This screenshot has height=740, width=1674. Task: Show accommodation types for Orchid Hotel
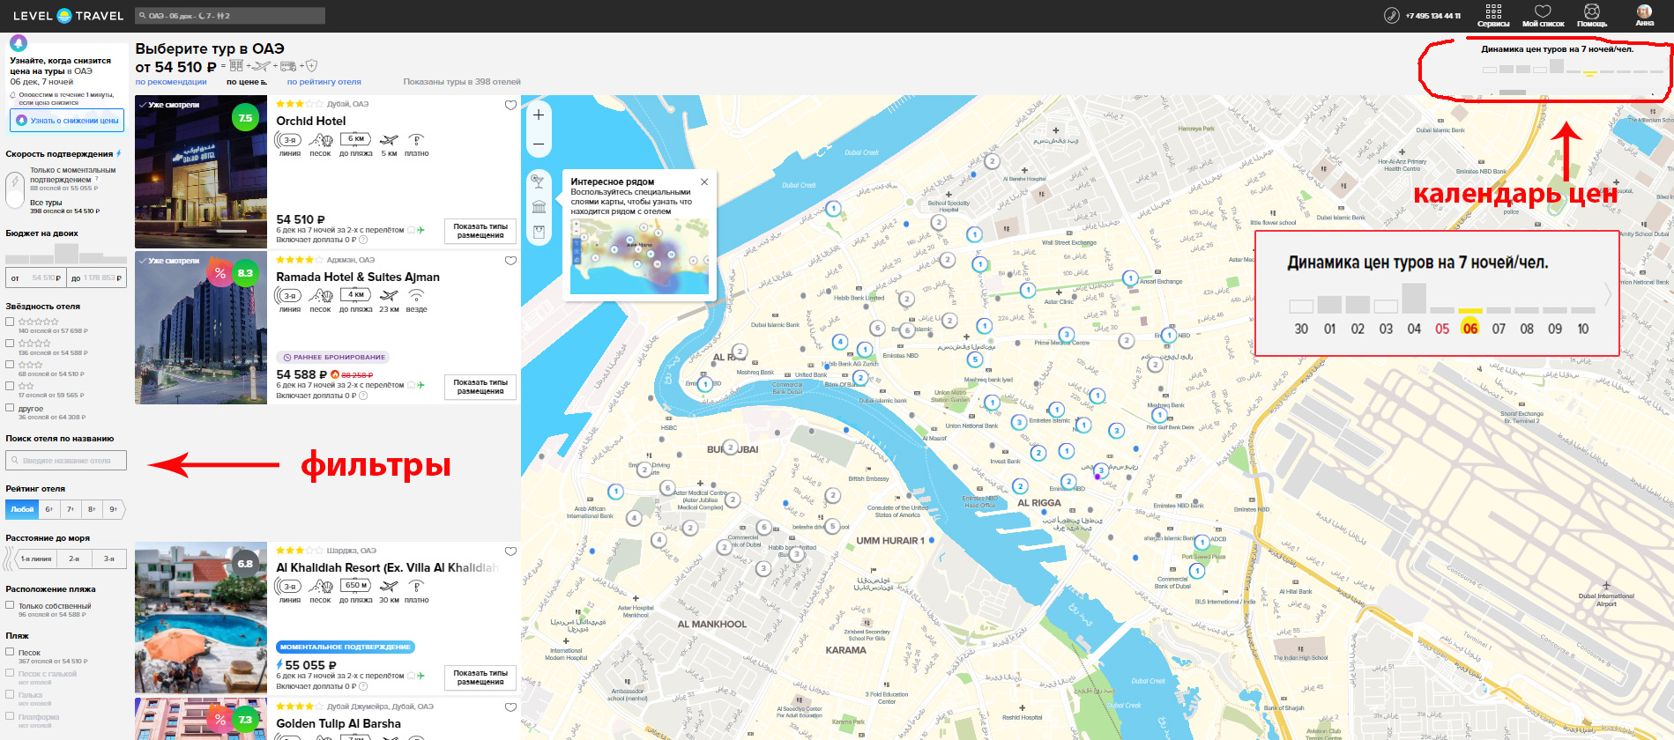point(480,231)
